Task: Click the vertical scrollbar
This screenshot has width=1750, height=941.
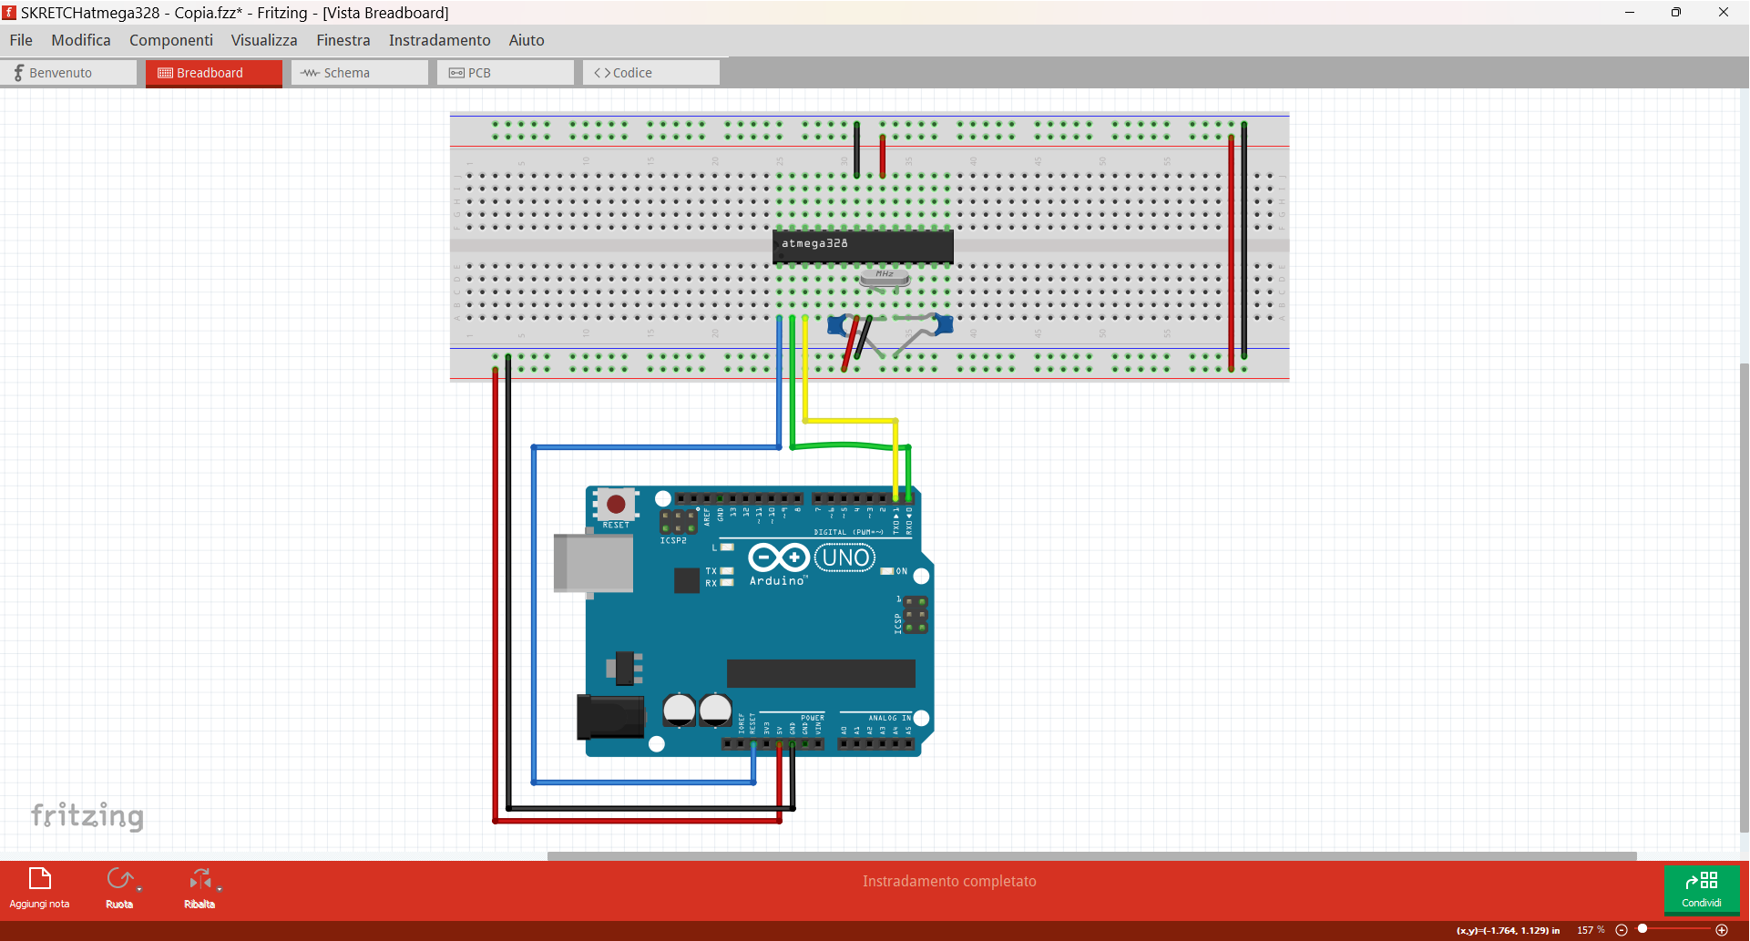Action: point(1744,597)
